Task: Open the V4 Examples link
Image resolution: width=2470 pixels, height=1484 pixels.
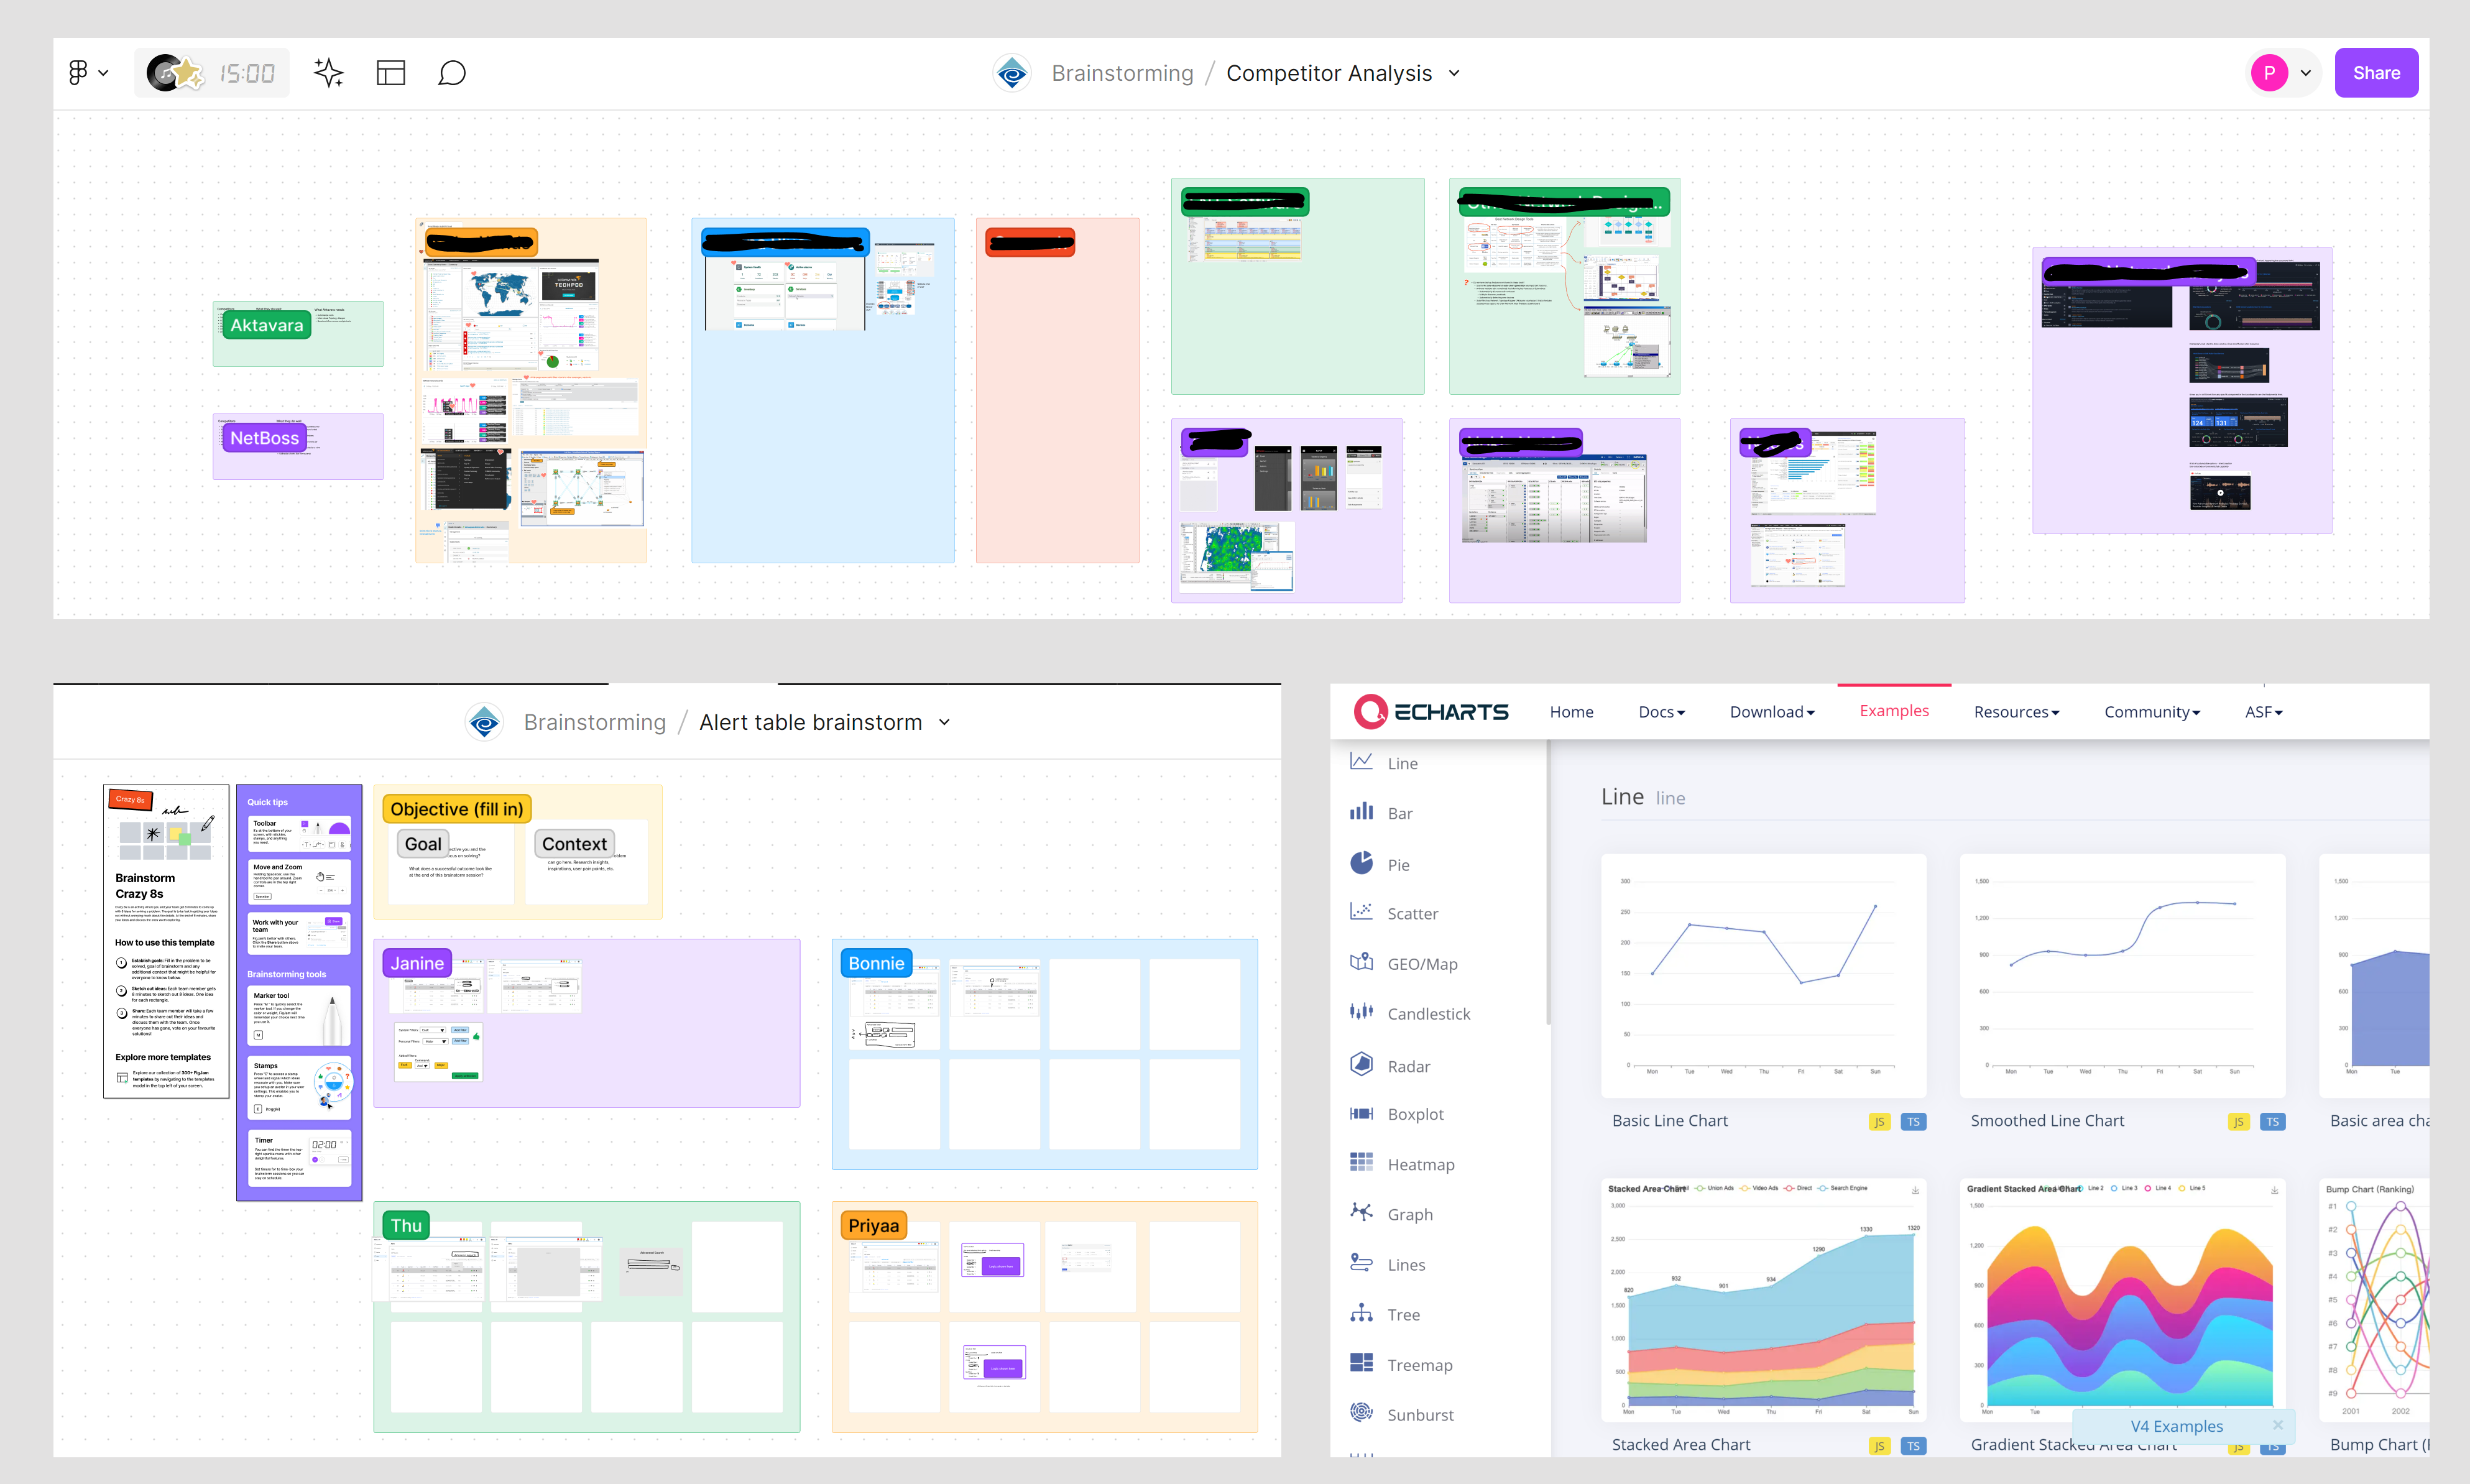Action: 2176,1426
